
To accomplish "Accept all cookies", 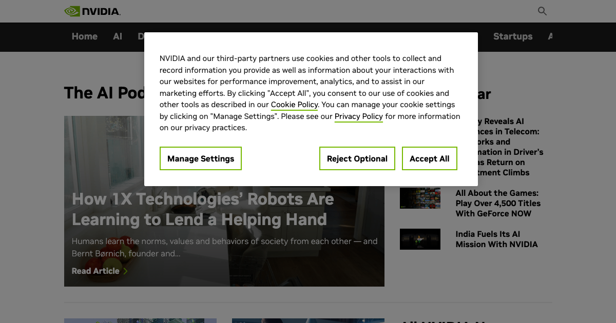I will pyautogui.click(x=429, y=158).
